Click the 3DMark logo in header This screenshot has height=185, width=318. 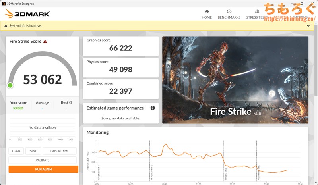tap(27, 14)
